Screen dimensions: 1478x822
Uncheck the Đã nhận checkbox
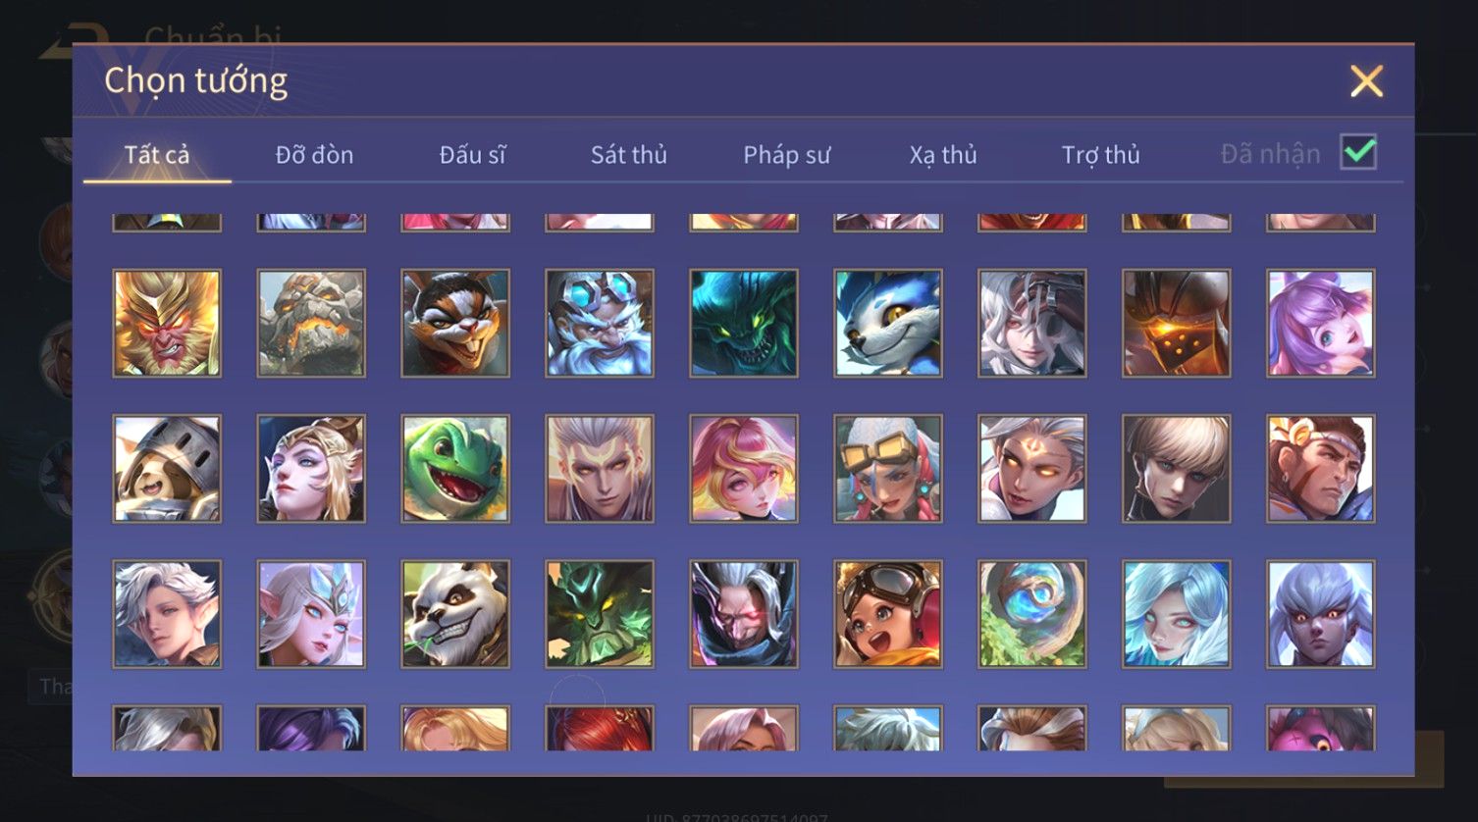[x=1358, y=152]
